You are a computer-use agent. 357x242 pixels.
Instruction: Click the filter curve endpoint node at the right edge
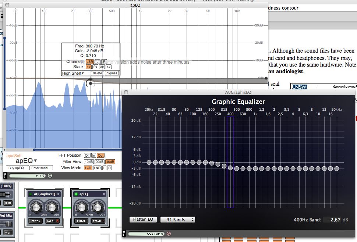point(266,78)
